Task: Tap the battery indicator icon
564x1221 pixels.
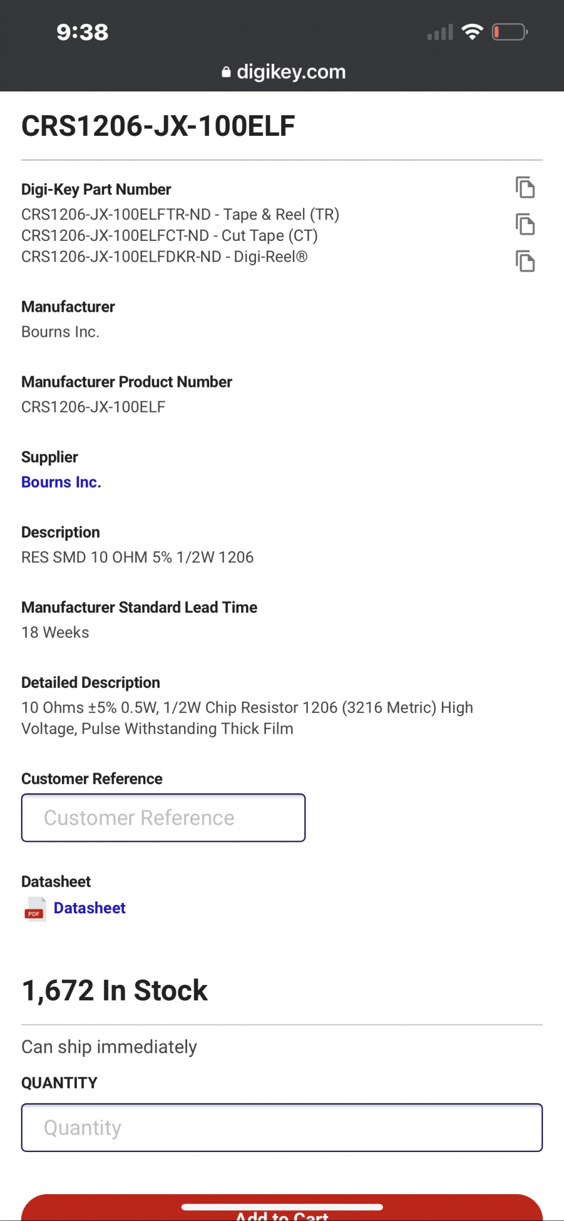Action: 510,32
